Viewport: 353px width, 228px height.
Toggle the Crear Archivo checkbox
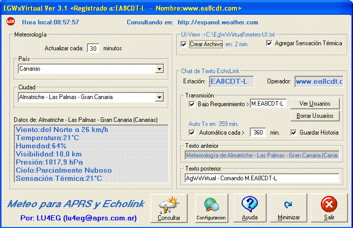pyautogui.click(x=184, y=44)
